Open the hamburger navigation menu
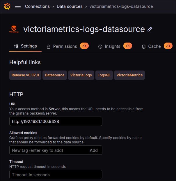 pyautogui.click(x=18, y=6)
